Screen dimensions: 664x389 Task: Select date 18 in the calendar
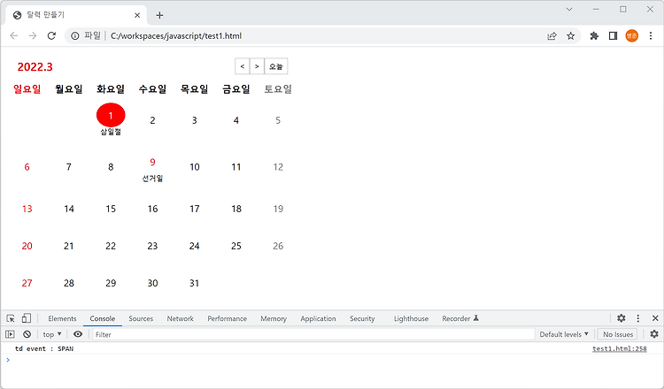click(x=236, y=209)
